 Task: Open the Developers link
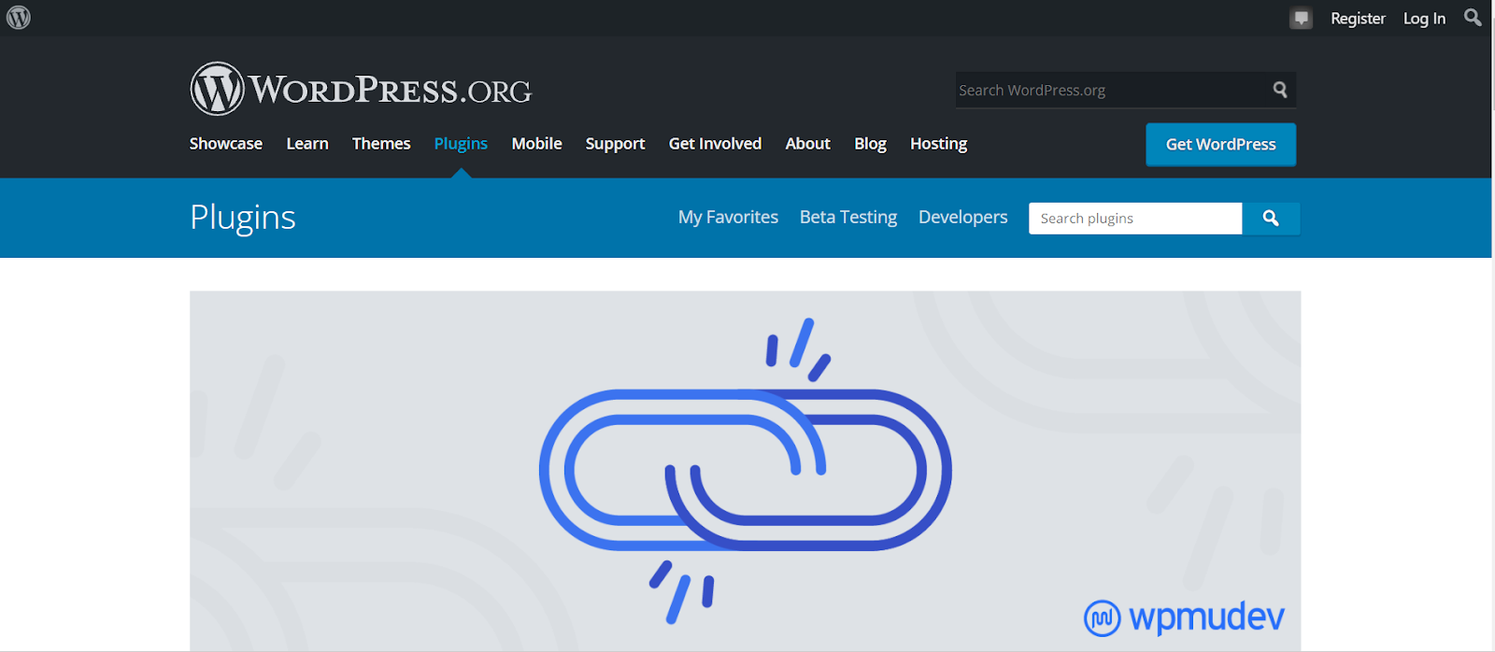963,217
